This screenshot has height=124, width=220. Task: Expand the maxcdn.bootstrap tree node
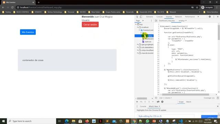point(137,53)
